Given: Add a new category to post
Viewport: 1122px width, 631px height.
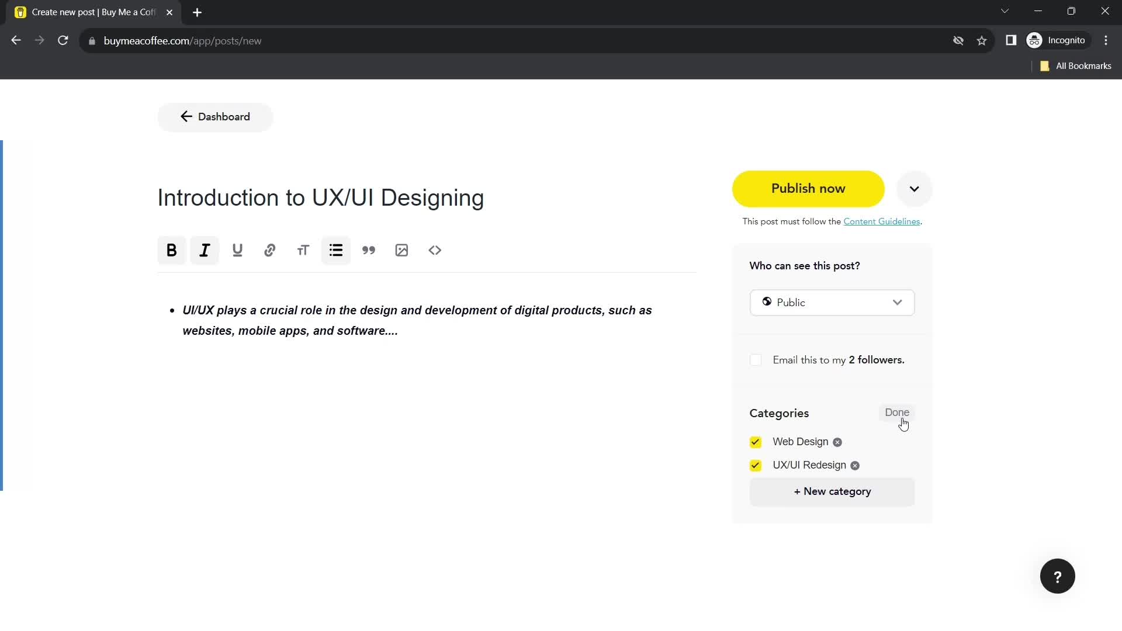Looking at the screenshot, I should [832, 491].
